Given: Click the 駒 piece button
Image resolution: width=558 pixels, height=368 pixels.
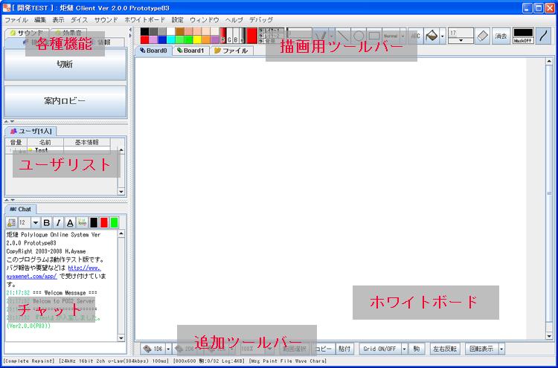Looking at the screenshot, I should [416, 349].
